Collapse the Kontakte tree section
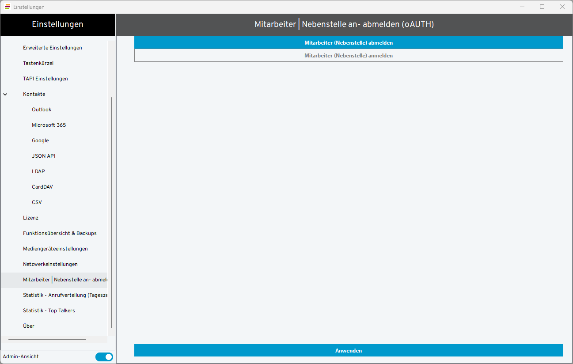 5,94
